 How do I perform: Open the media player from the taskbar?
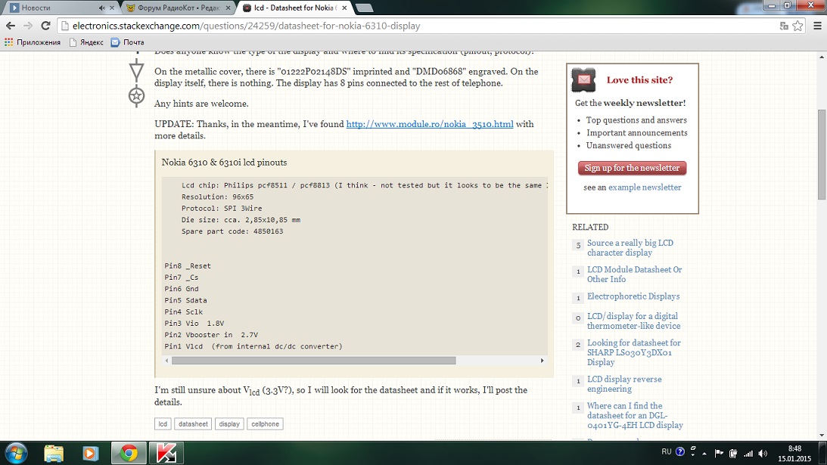[91, 453]
